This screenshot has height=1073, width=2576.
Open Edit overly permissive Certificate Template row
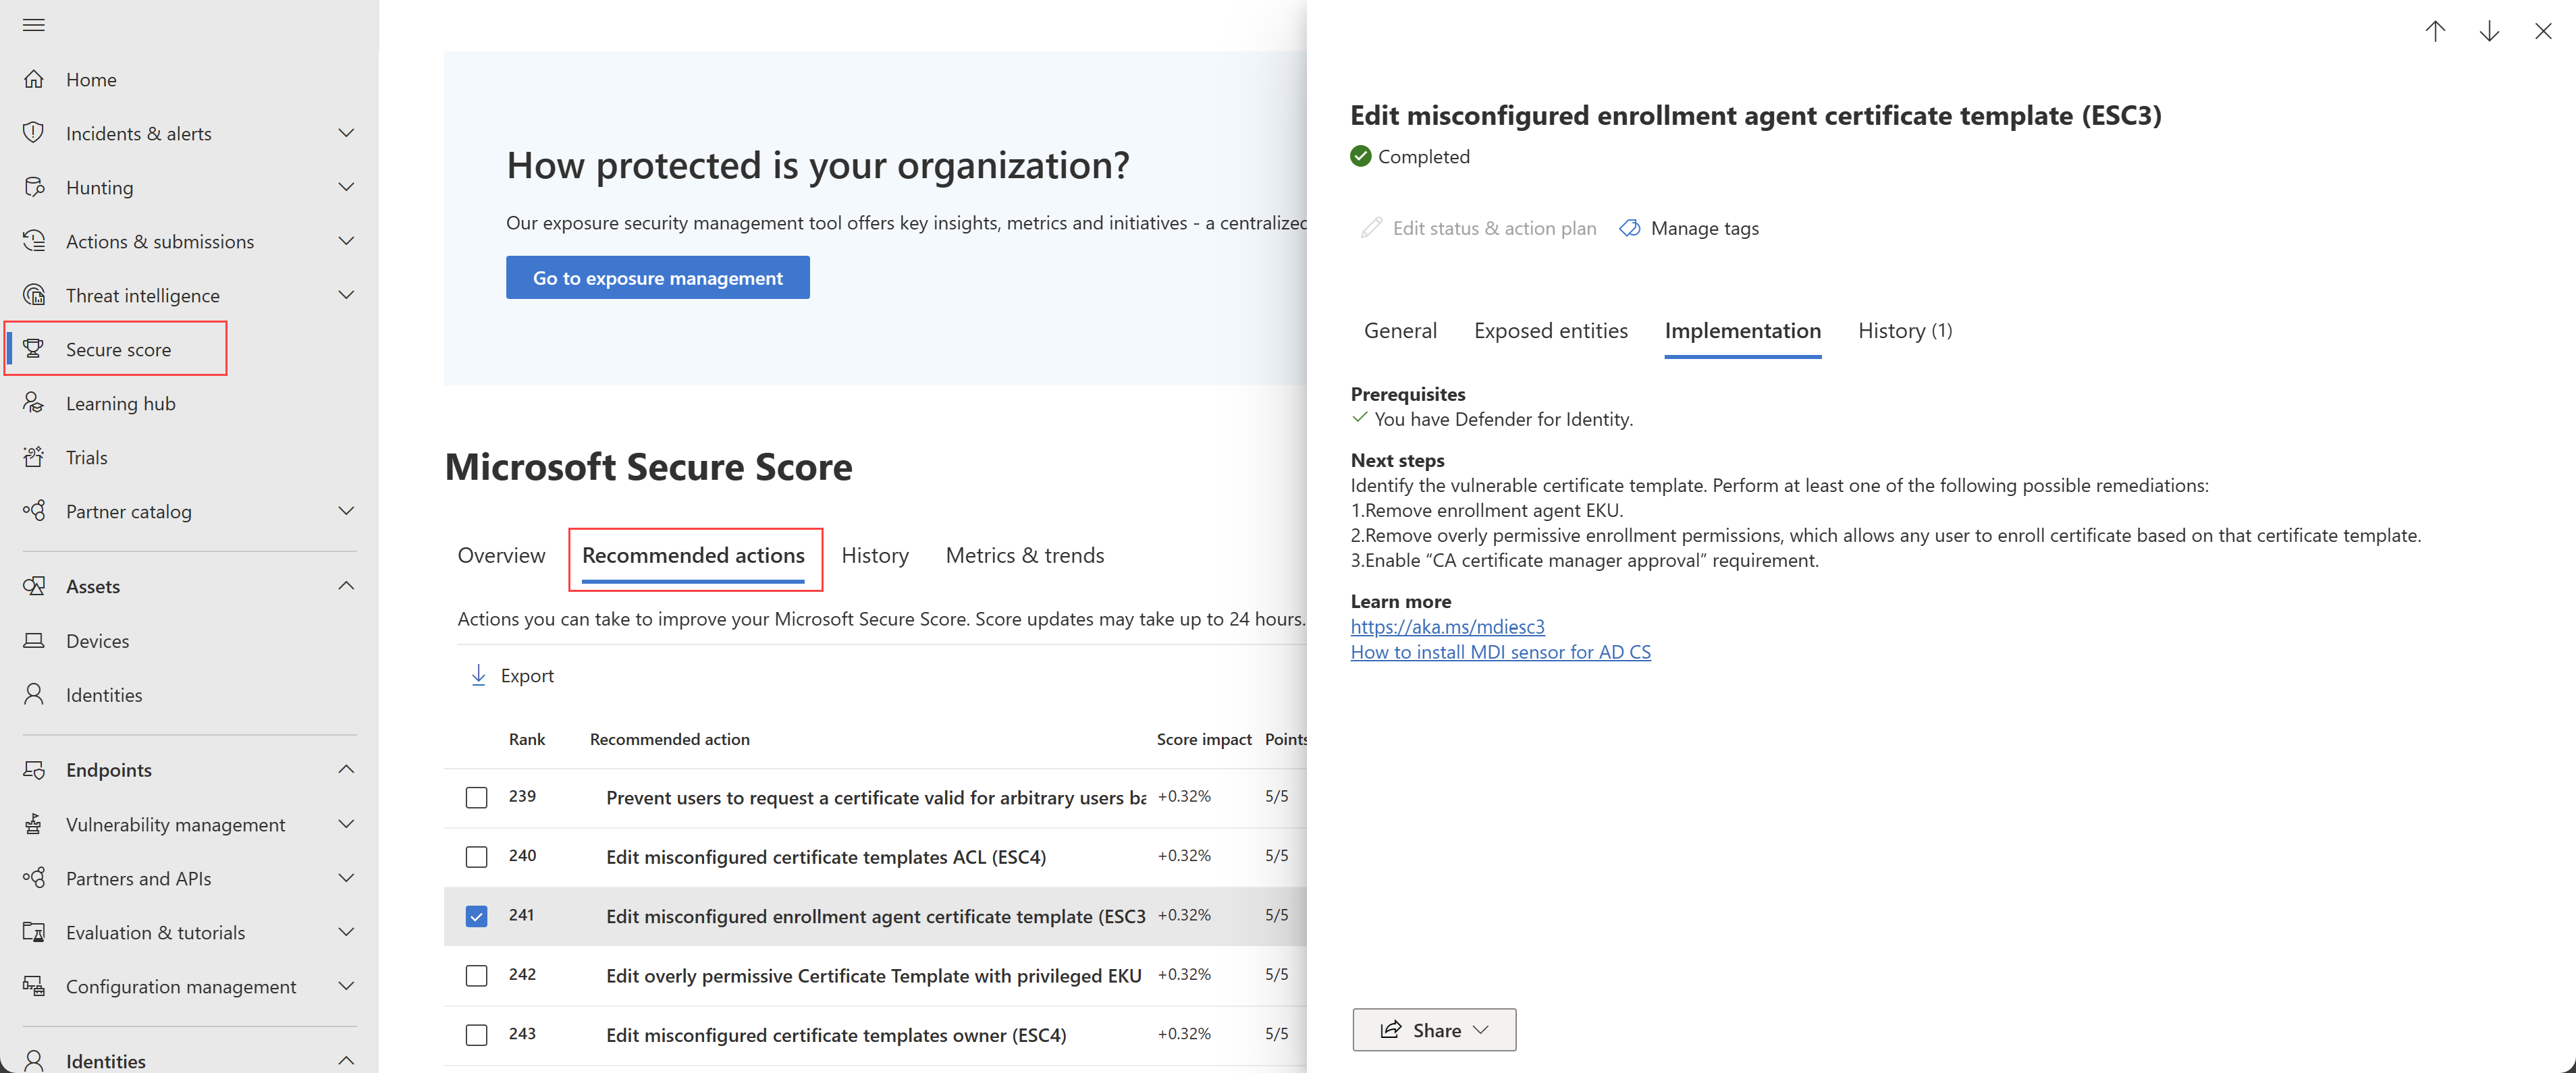click(x=874, y=975)
